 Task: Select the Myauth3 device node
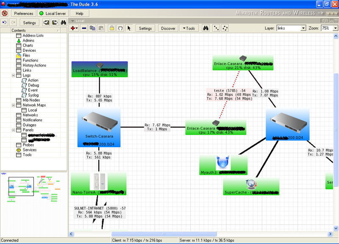[x=223, y=165]
